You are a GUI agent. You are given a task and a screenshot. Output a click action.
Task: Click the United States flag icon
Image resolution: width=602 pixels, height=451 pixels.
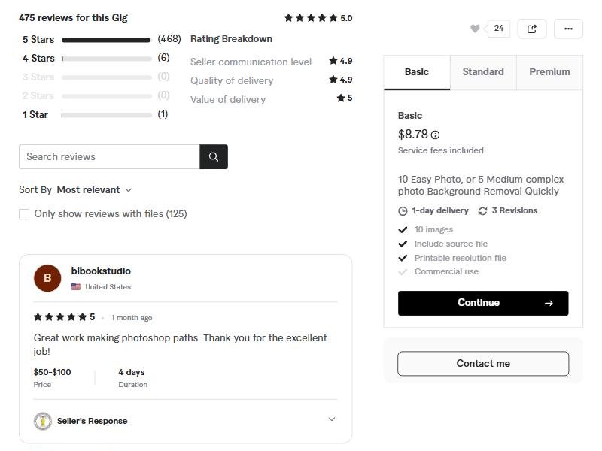(x=76, y=286)
